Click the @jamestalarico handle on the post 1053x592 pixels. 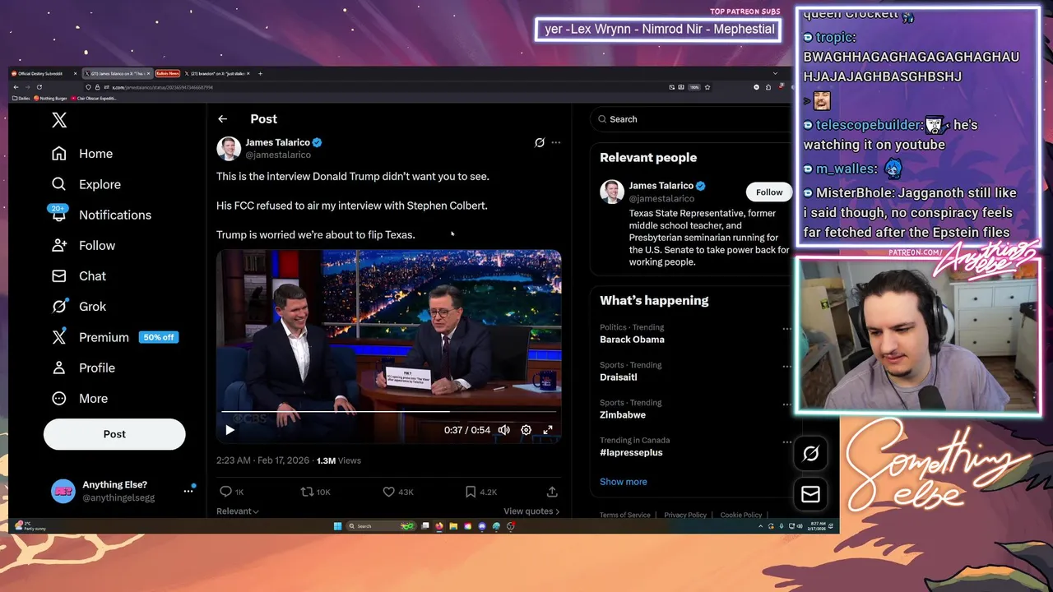tap(278, 155)
